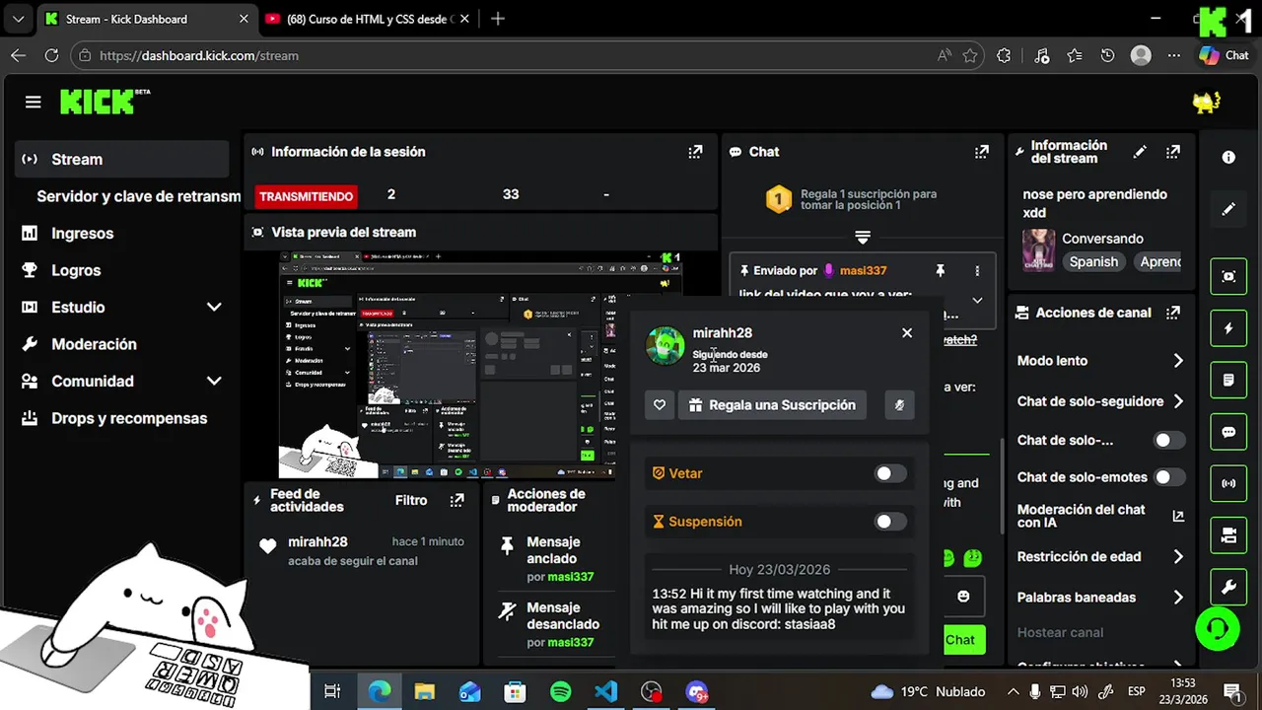Viewport: 1262px width, 710px height.
Task: Click masi337 under Mensaje anclado
Action: pos(572,577)
